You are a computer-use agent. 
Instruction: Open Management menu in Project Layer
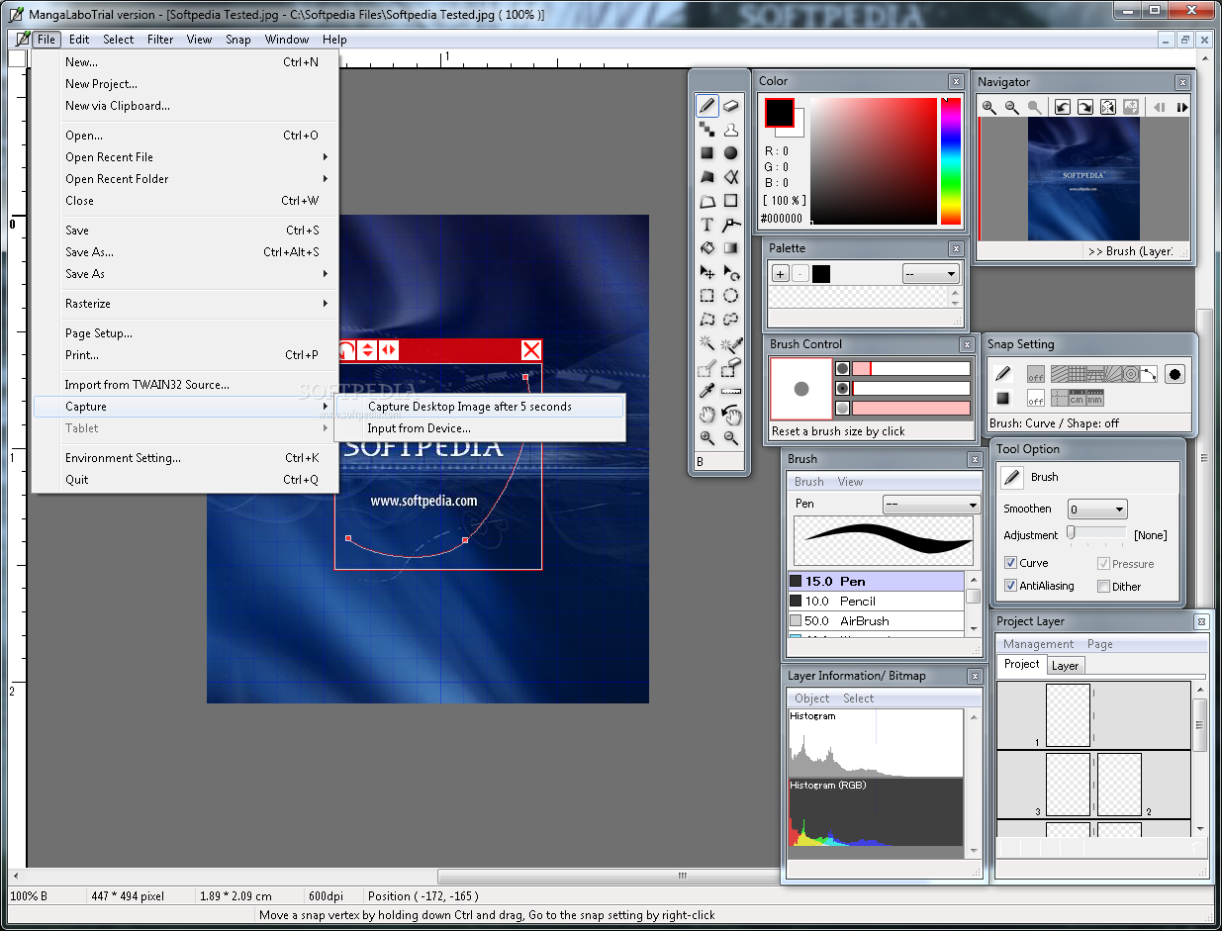coord(1038,644)
